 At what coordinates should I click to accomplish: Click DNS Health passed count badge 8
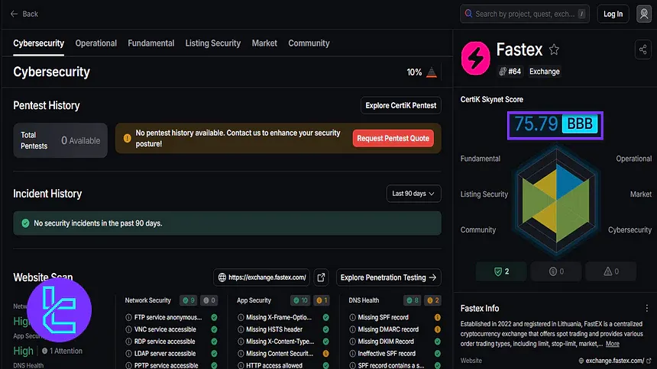[413, 300]
